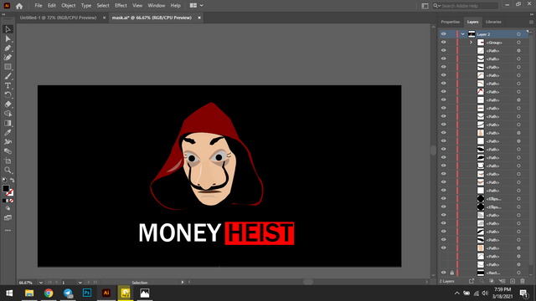Click the black Fill color swatch
The width and height of the screenshot is (536, 301).
pyautogui.click(x=6, y=188)
